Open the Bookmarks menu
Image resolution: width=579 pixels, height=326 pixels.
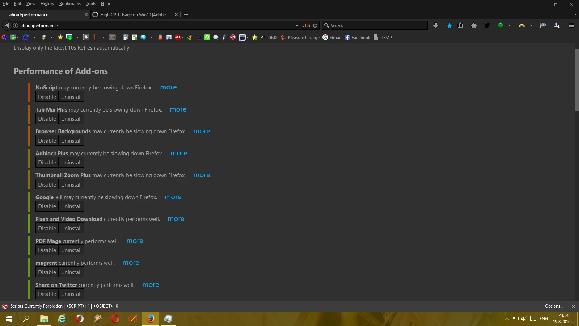70,4
